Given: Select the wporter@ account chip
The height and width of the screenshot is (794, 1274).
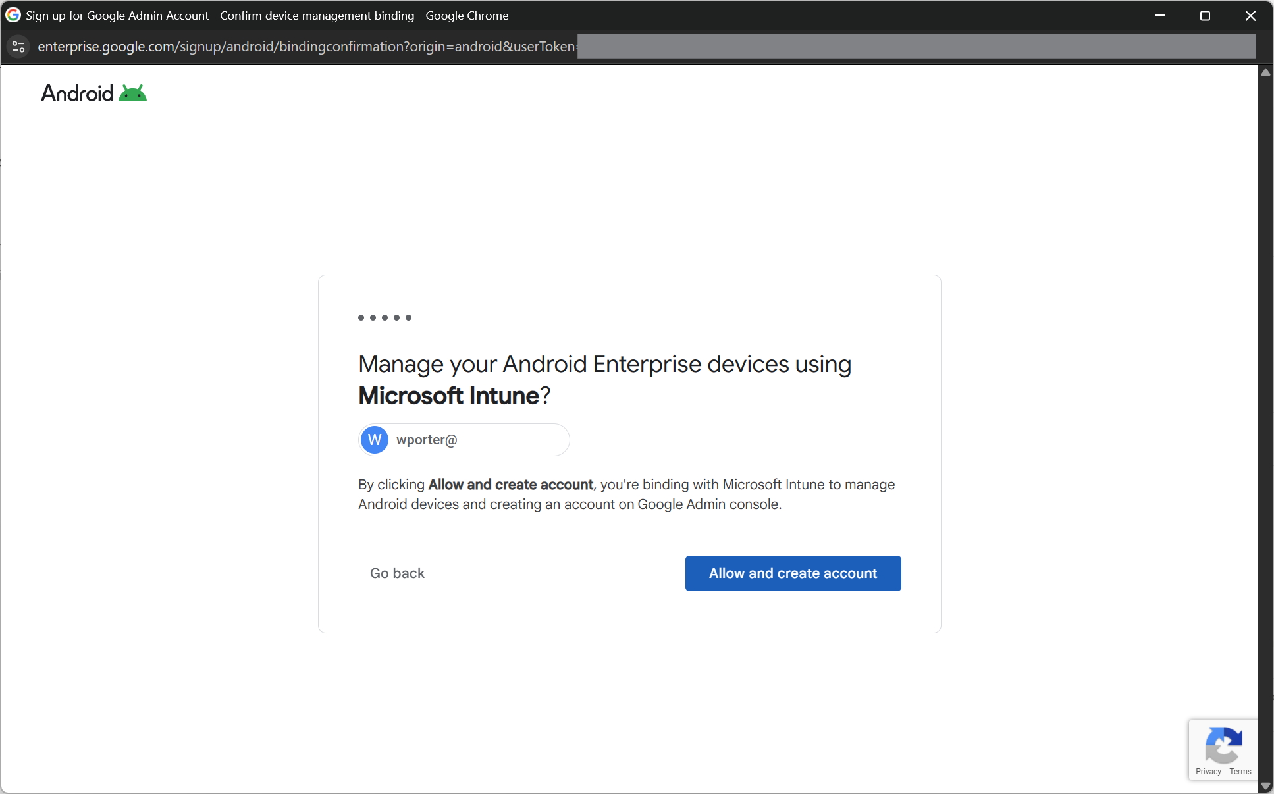Looking at the screenshot, I should coord(464,440).
